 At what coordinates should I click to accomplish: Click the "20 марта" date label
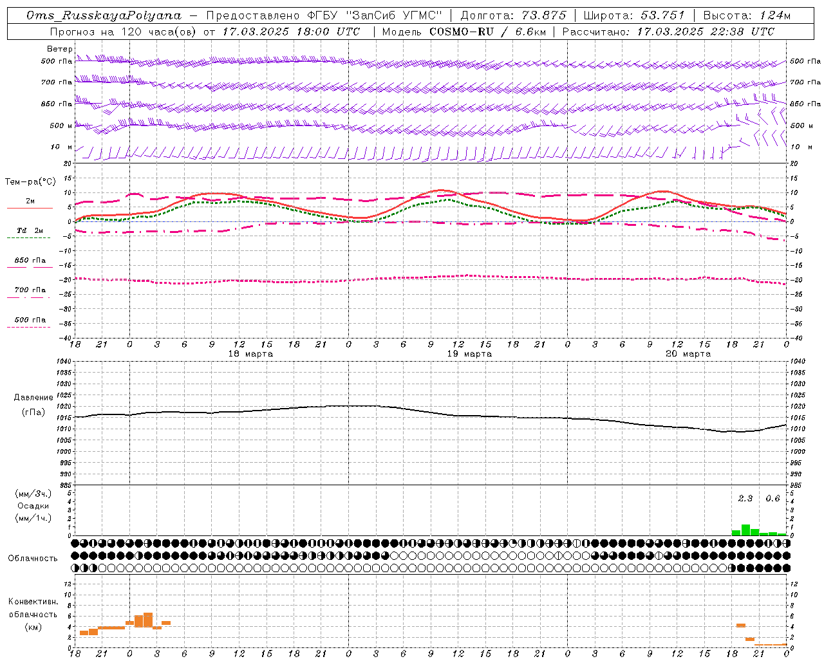pos(688,354)
